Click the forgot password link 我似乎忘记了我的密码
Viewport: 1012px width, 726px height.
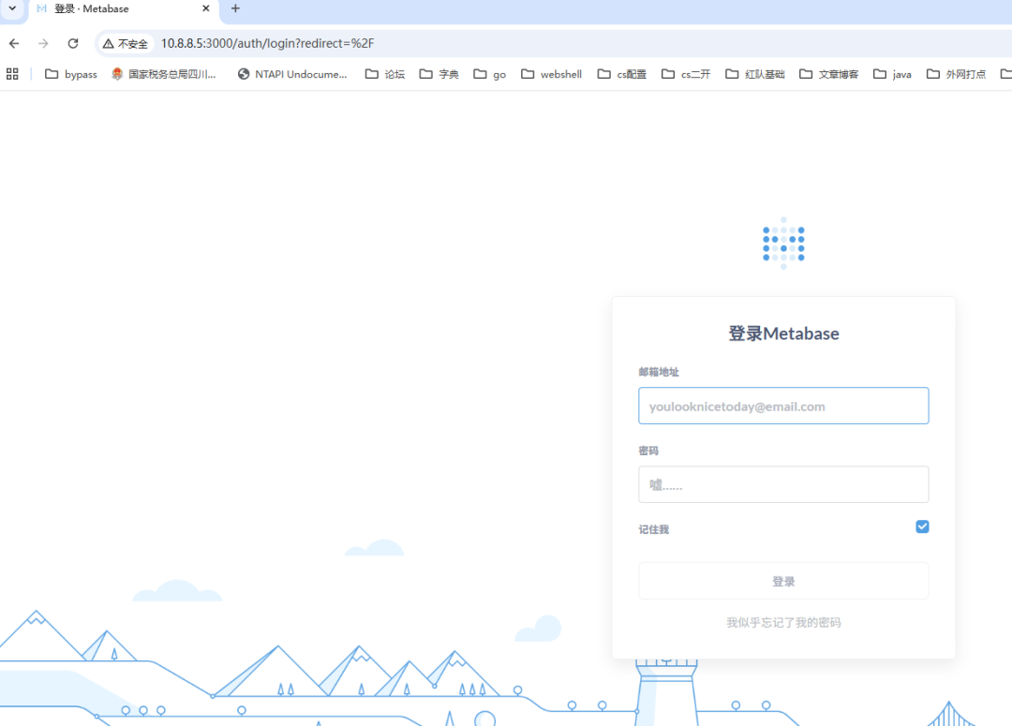(x=783, y=622)
